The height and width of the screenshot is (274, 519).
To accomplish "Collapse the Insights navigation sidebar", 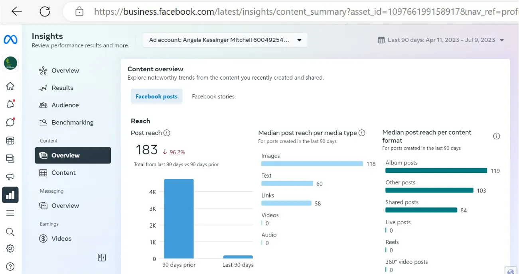I will coord(102,258).
